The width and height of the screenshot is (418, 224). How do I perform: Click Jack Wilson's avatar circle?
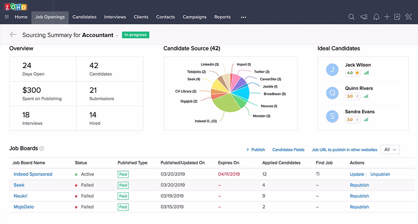332,69
